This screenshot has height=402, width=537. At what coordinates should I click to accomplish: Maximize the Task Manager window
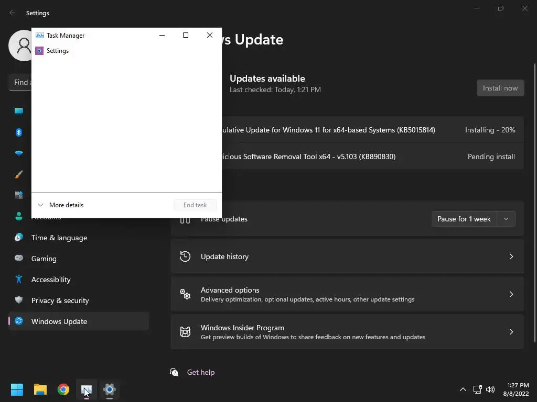pos(186,35)
